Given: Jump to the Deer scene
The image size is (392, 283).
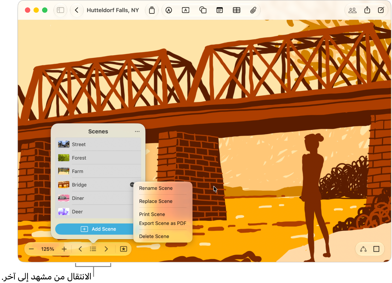Looking at the screenshot, I should pos(98,211).
